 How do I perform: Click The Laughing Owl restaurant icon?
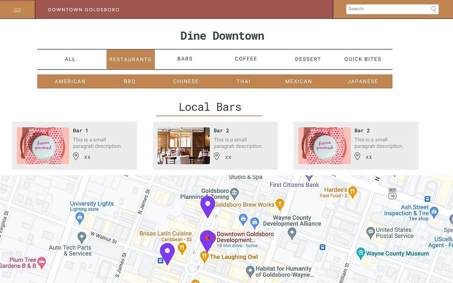[x=204, y=257]
